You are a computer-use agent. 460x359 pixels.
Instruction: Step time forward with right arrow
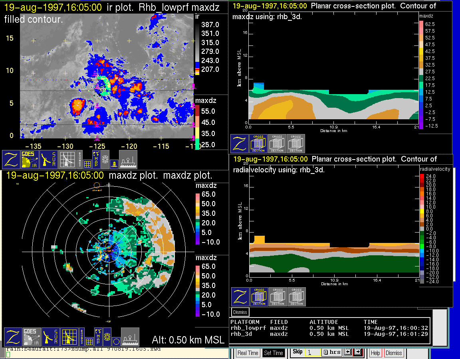point(357,353)
